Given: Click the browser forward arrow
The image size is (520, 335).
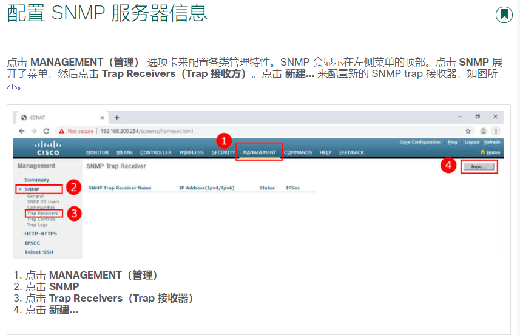Looking at the screenshot, I should pyautogui.click(x=34, y=130).
